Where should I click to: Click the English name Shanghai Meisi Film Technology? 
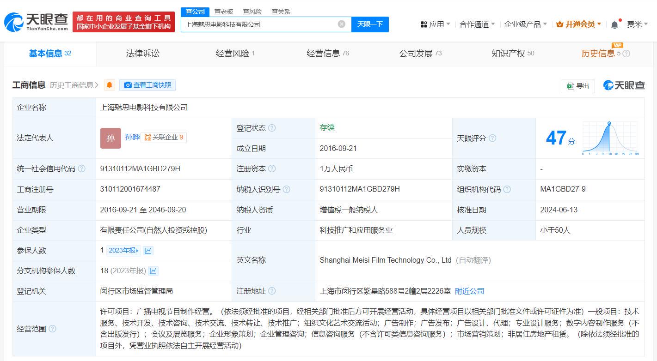[386, 260]
